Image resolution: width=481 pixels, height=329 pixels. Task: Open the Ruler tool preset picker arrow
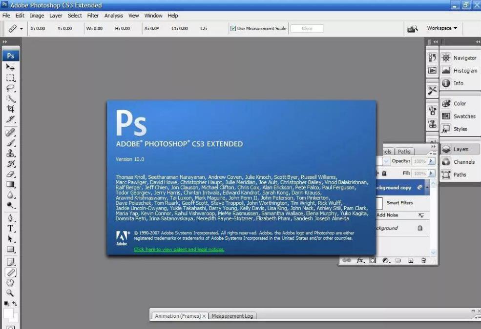click(21, 29)
